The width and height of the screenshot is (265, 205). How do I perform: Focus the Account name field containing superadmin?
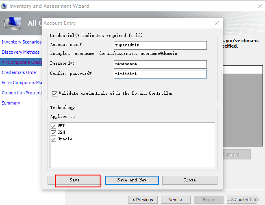tap(160, 45)
